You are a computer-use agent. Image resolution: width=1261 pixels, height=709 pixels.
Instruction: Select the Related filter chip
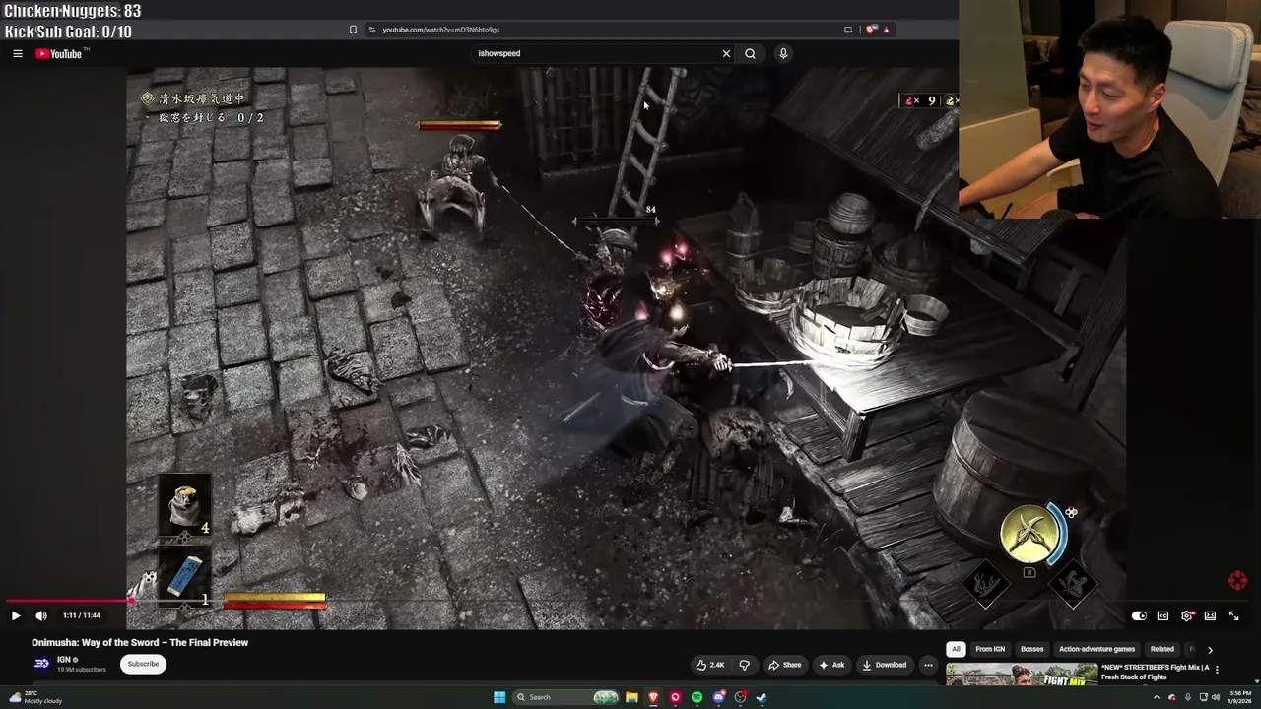(1162, 649)
